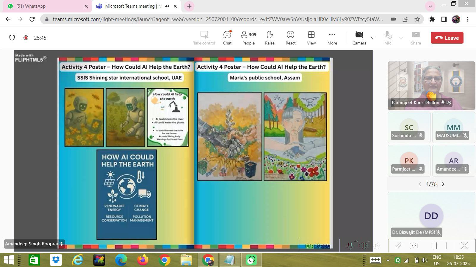Viewport: 476px width, 267px height.
Task: Open the Chat panel
Action: tap(227, 38)
